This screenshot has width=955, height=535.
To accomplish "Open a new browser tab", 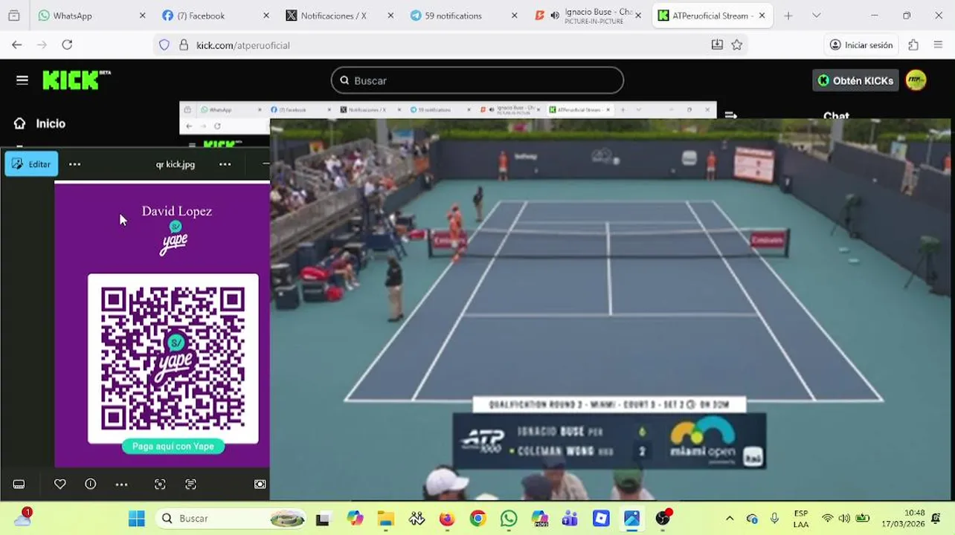I will [x=788, y=16].
